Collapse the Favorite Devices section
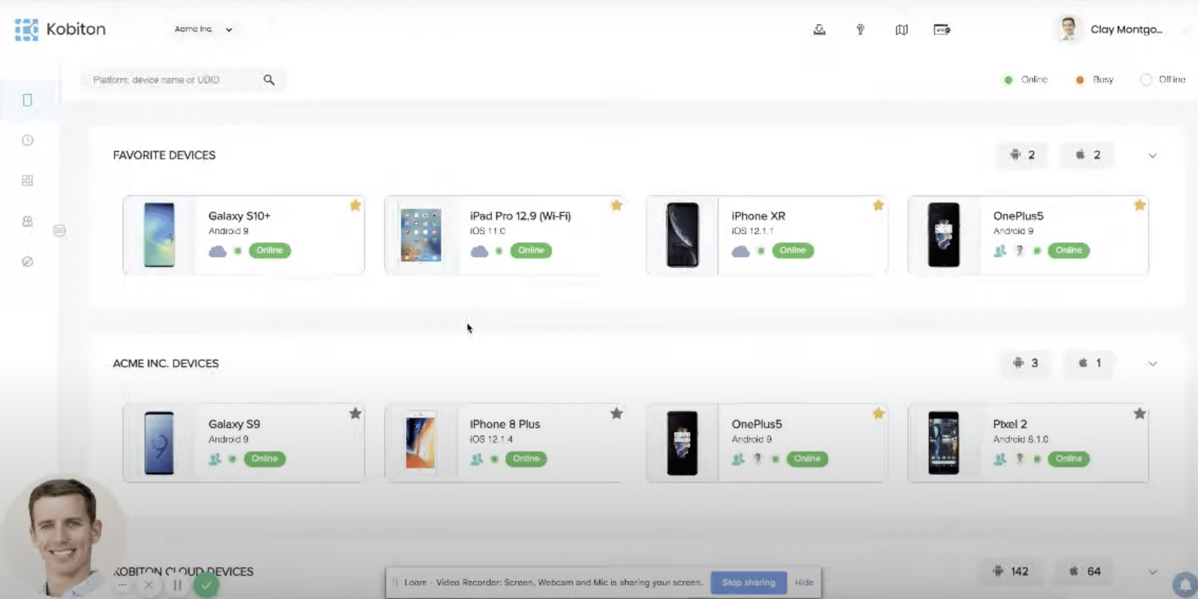Screen dimensions: 1198x599 [1153, 156]
